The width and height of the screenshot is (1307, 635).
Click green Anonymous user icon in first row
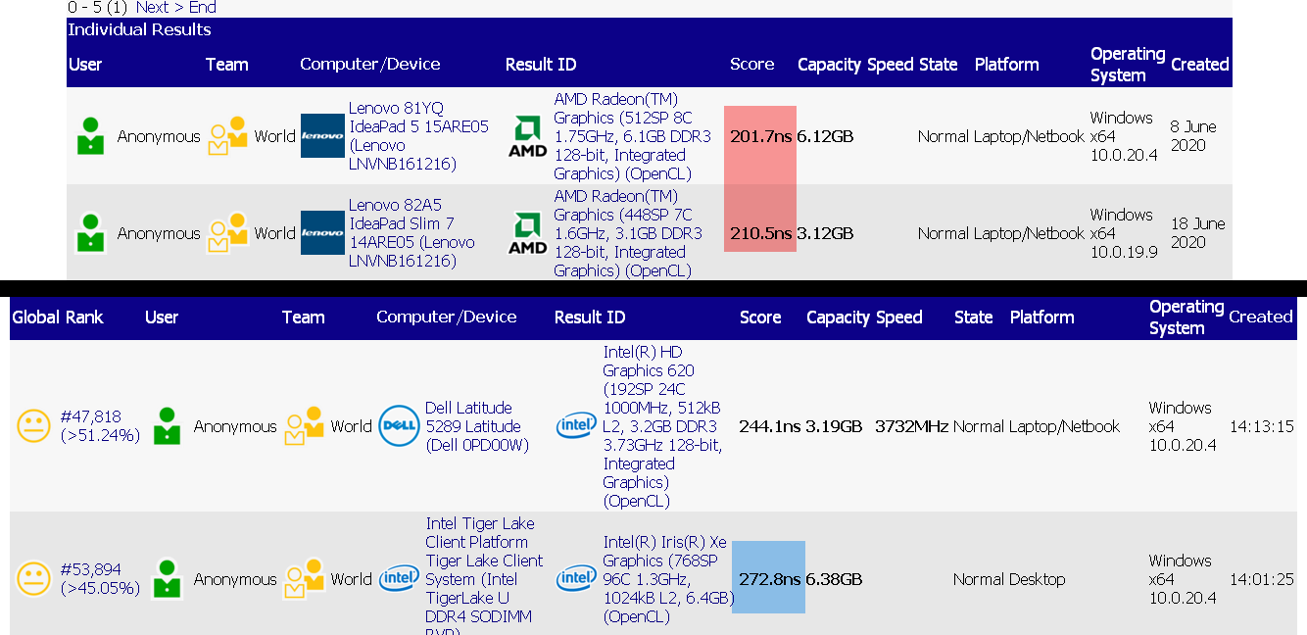[x=90, y=136]
